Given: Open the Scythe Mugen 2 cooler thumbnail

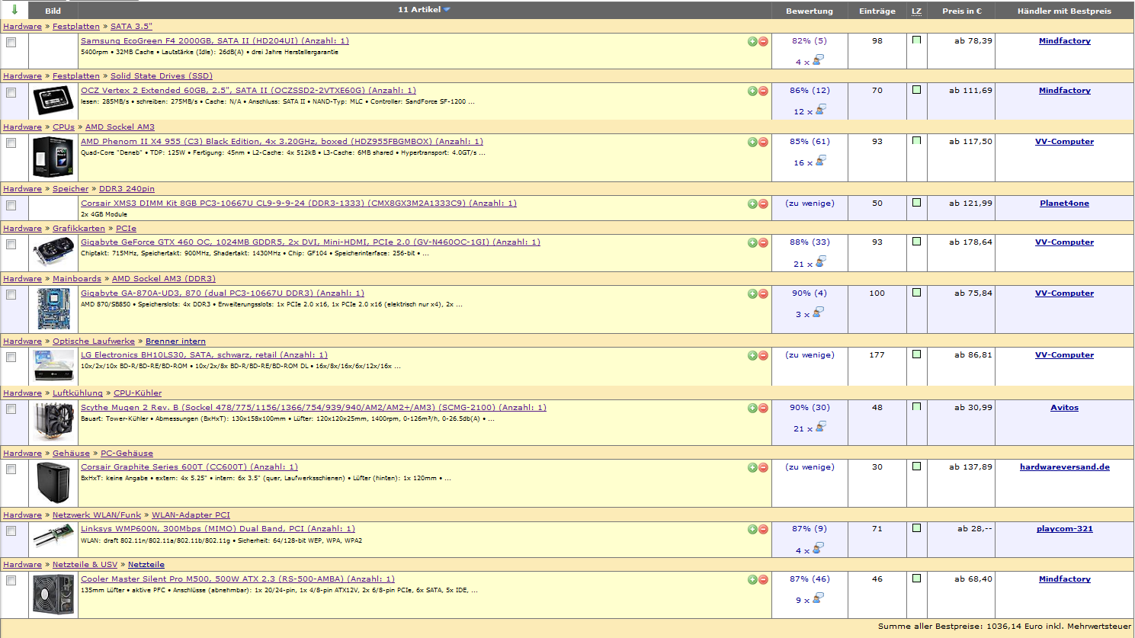Looking at the screenshot, I should [x=53, y=422].
